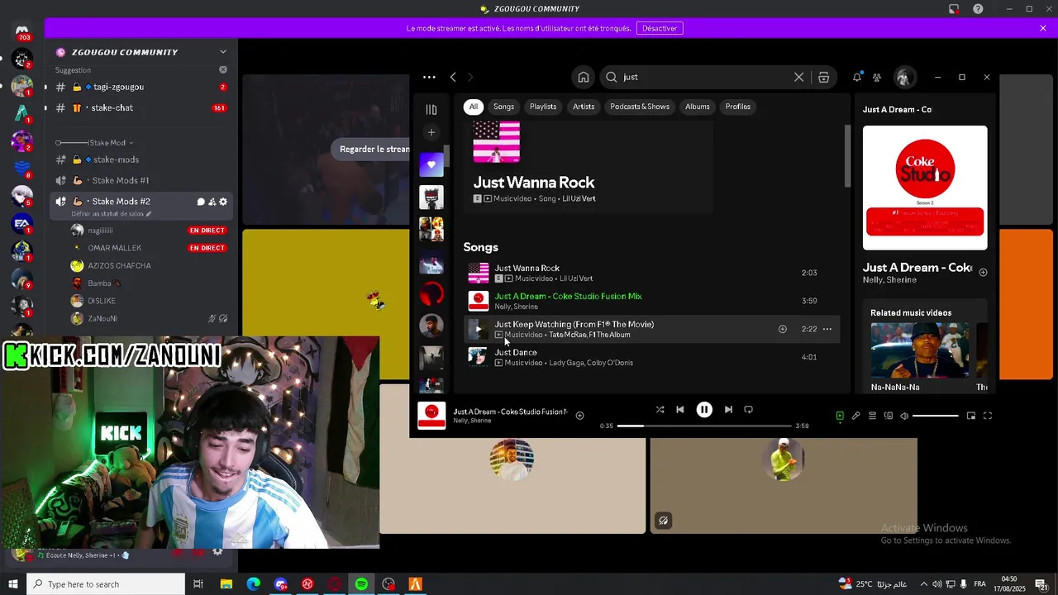Play Just Keep Watching track
The width and height of the screenshot is (1058, 595).
point(478,329)
